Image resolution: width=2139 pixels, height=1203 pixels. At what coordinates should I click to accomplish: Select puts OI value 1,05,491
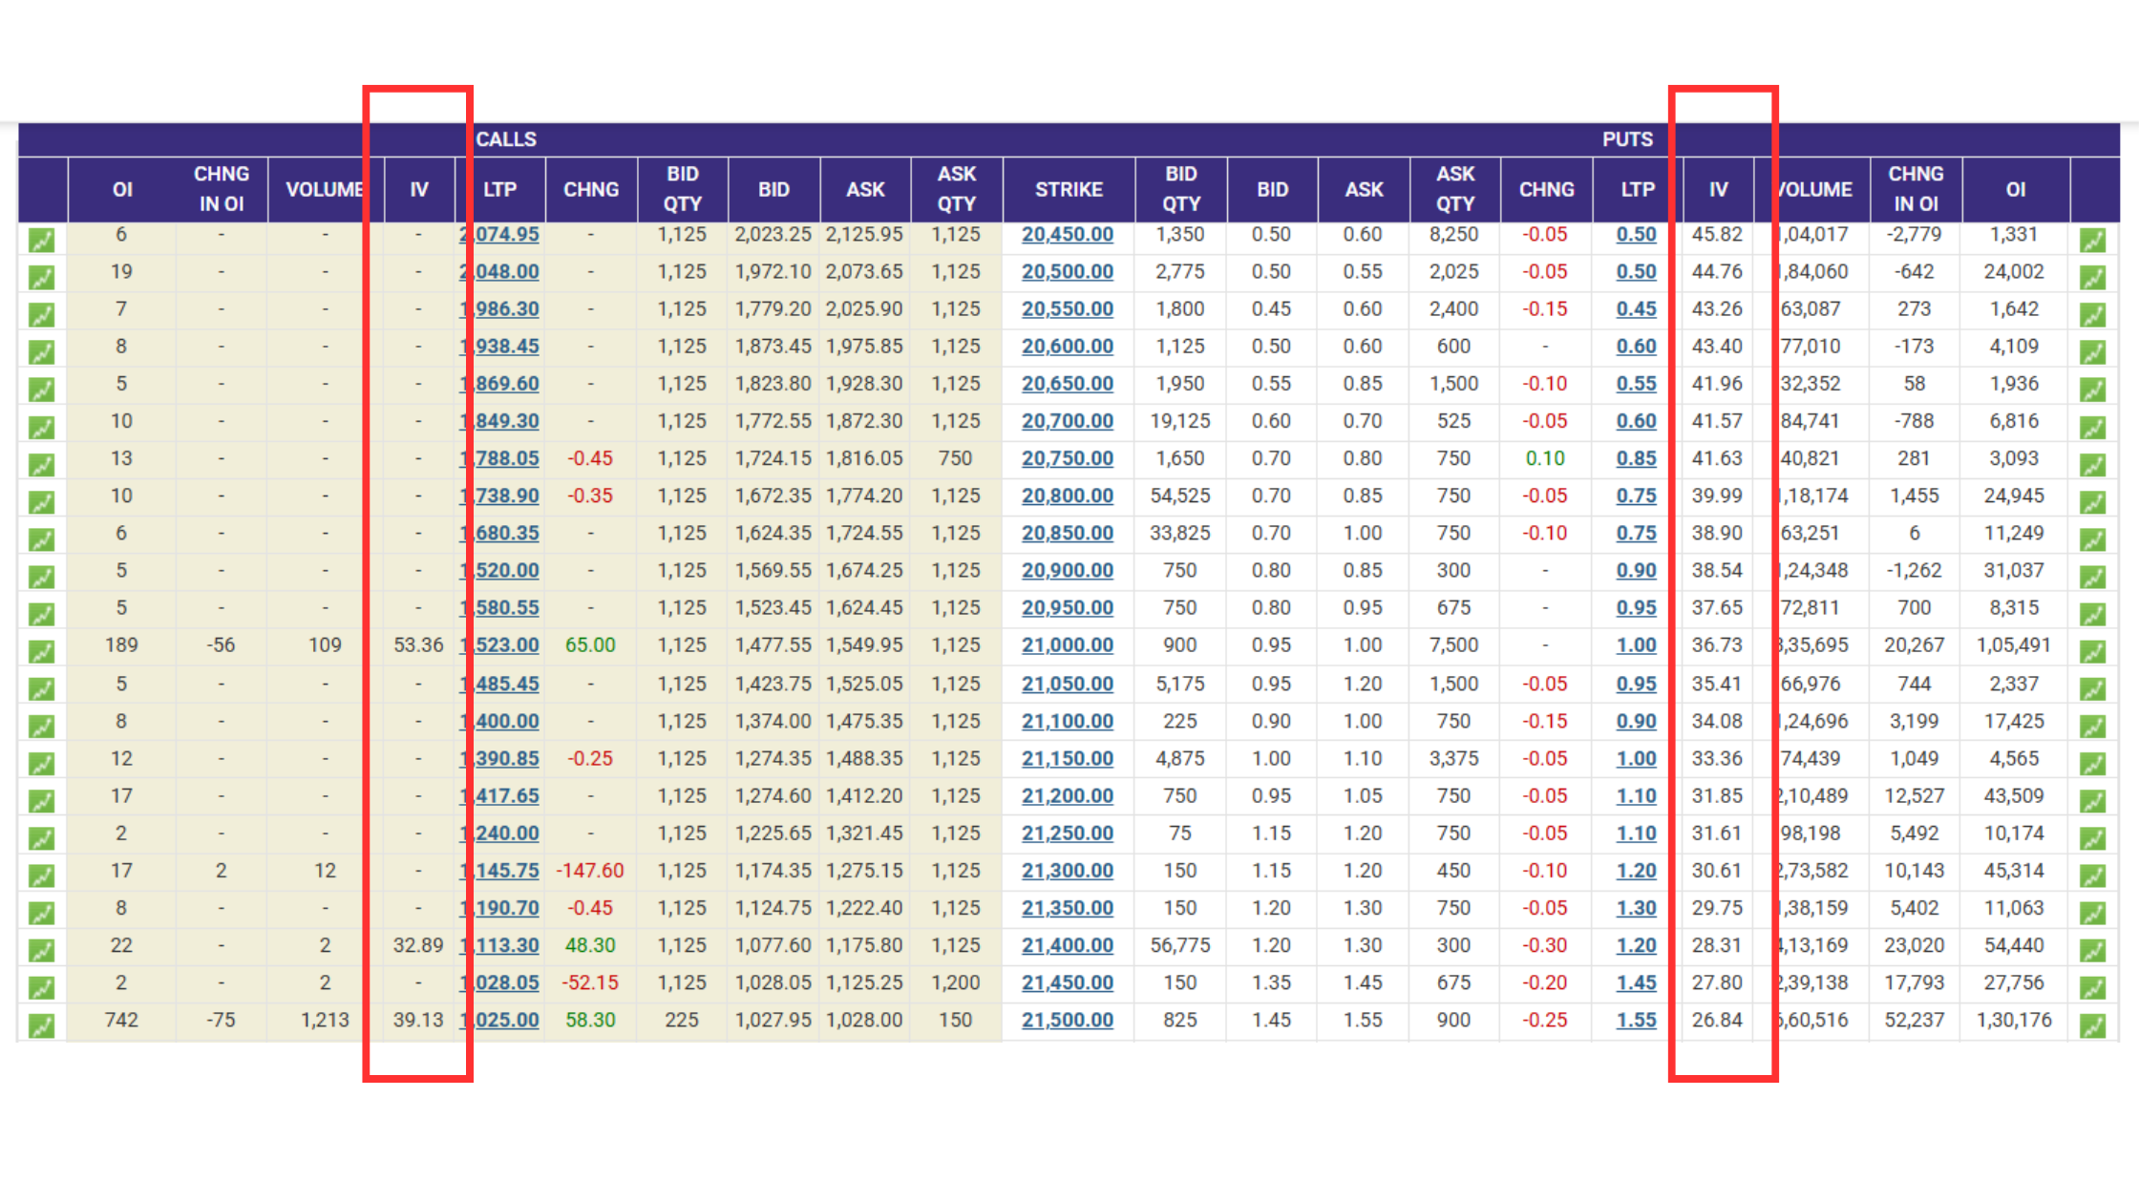coord(2013,645)
